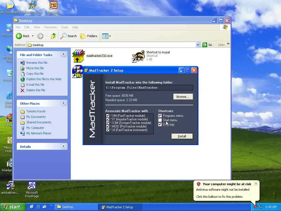Click Move this file link

[35, 68]
